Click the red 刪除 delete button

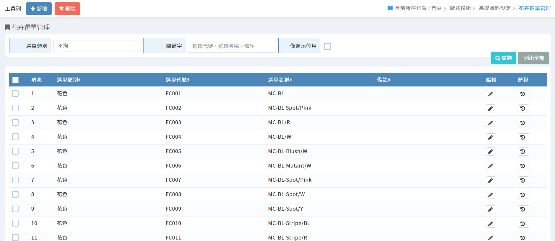67,9
